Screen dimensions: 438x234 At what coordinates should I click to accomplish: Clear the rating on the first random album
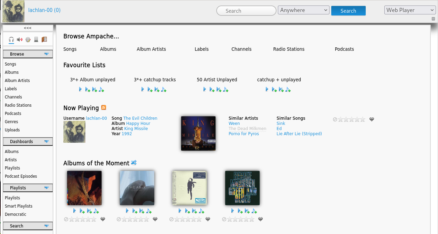[x=66, y=219]
